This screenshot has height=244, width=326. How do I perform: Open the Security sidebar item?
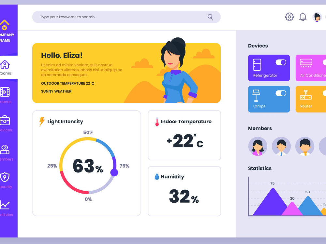pos(5,180)
